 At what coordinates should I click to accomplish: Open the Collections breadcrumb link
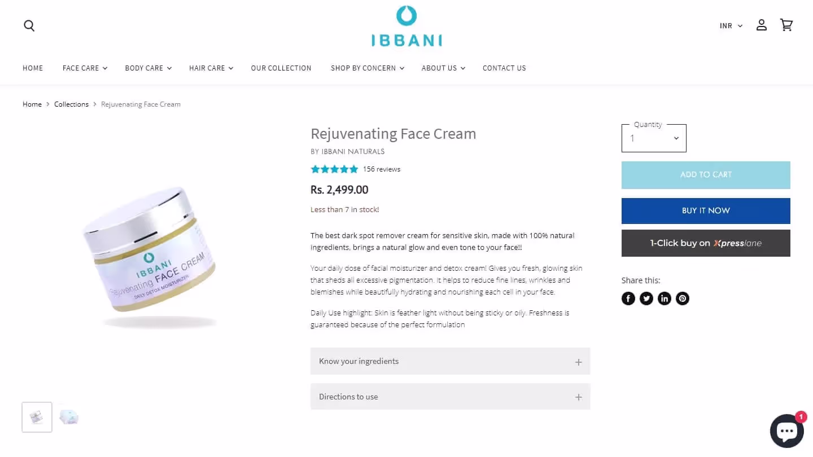pyautogui.click(x=71, y=104)
